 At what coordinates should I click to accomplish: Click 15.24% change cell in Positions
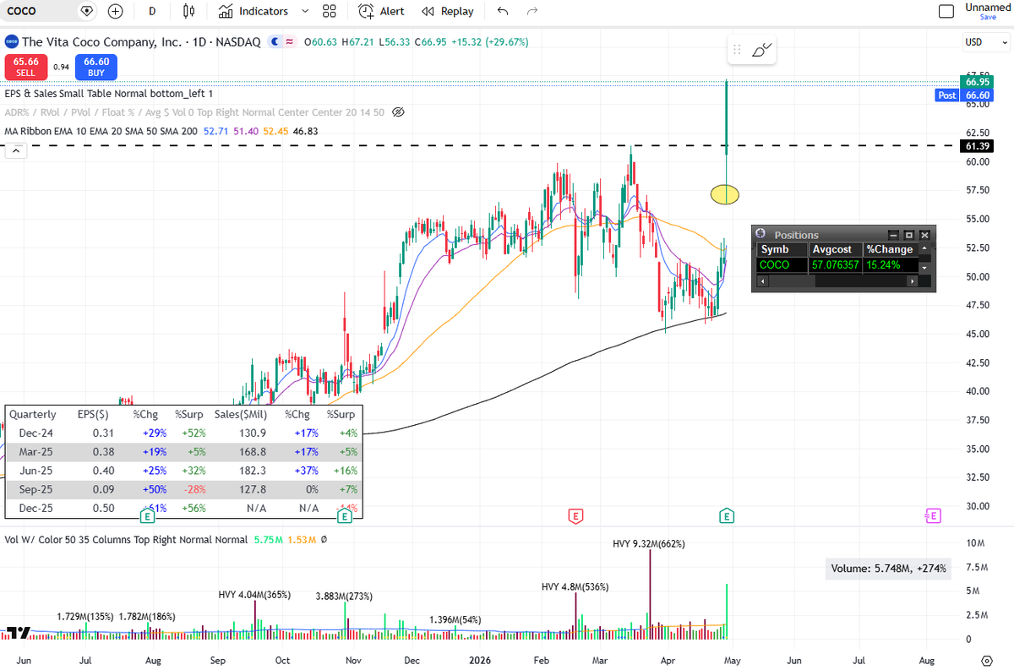(x=890, y=264)
